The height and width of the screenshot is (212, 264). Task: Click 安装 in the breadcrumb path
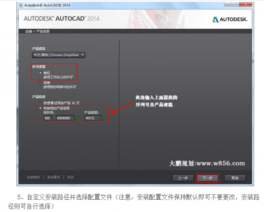coord(29,32)
